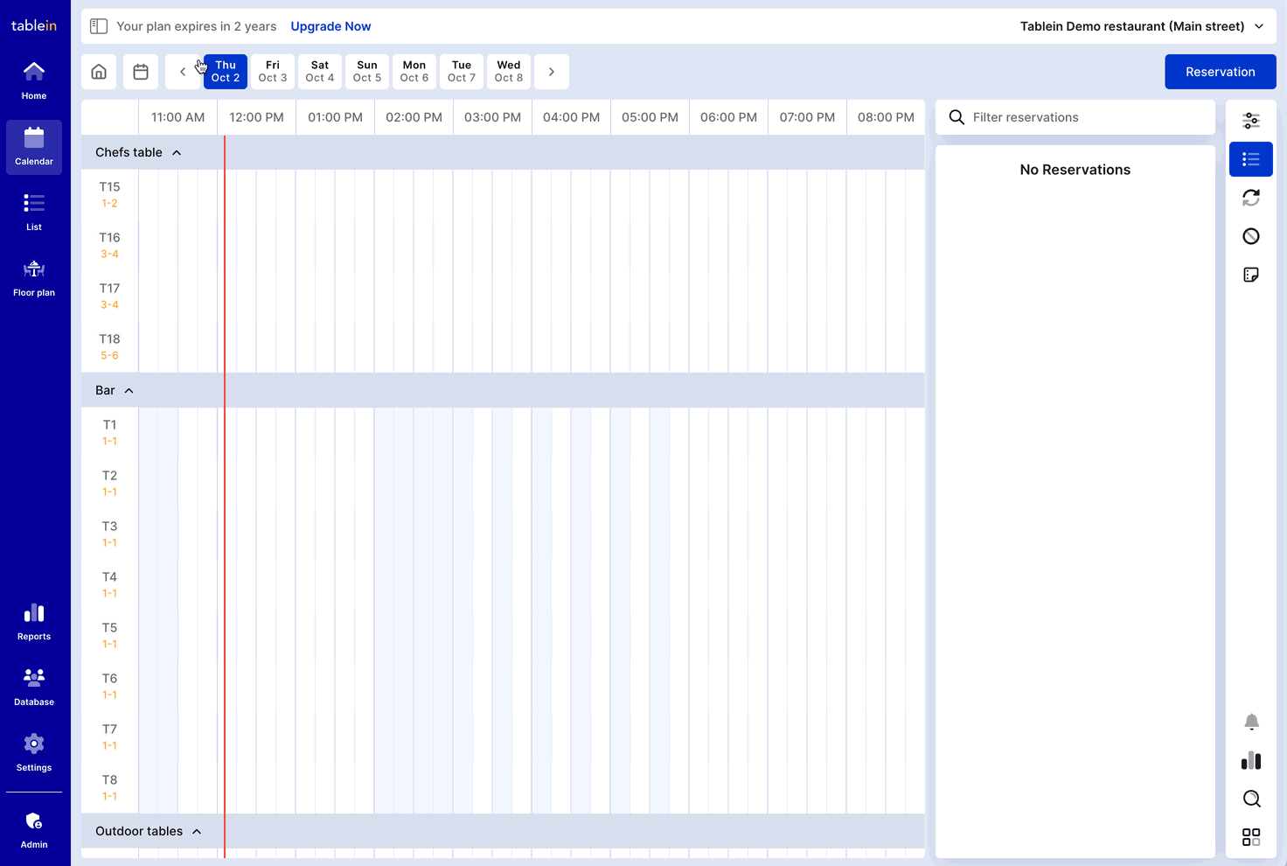Screen dimensions: 1287x866
Task: Toggle the sidebar collapse panel icon
Action: [x=99, y=26]
